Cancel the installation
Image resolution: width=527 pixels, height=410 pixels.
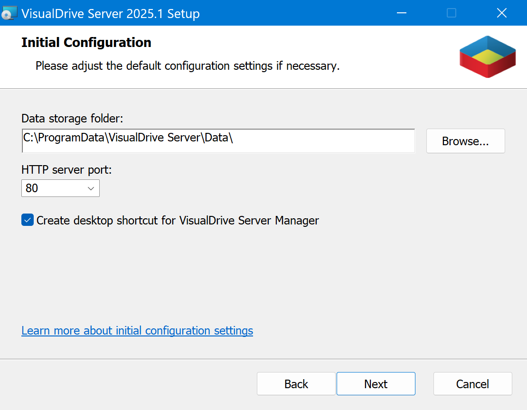472,384
